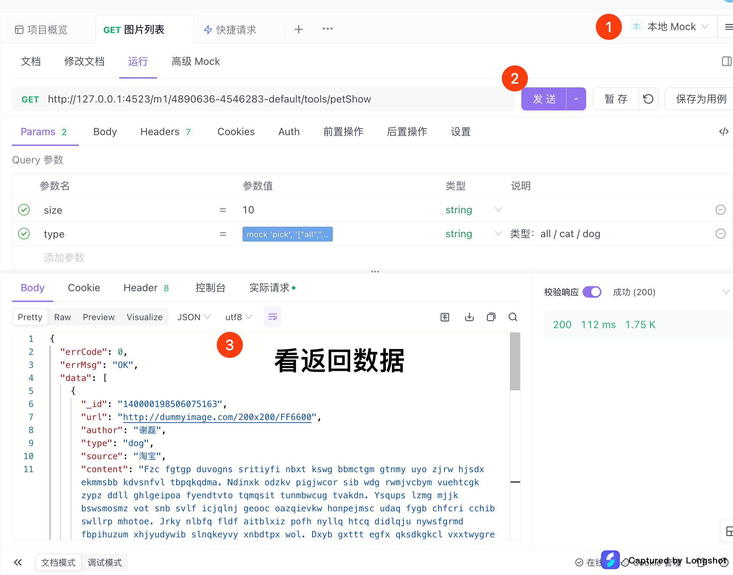
Task: Open the 高级 Mock sub-tab
Action: [196, 62]
